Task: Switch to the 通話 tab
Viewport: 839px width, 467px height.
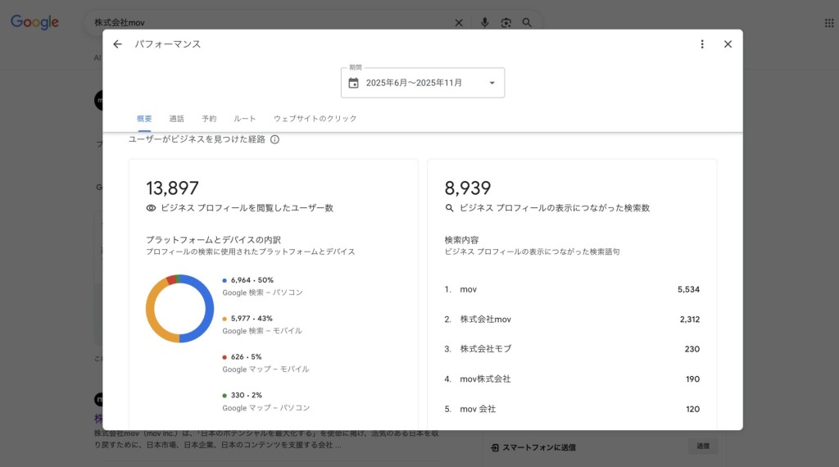Action: [176, 119]
